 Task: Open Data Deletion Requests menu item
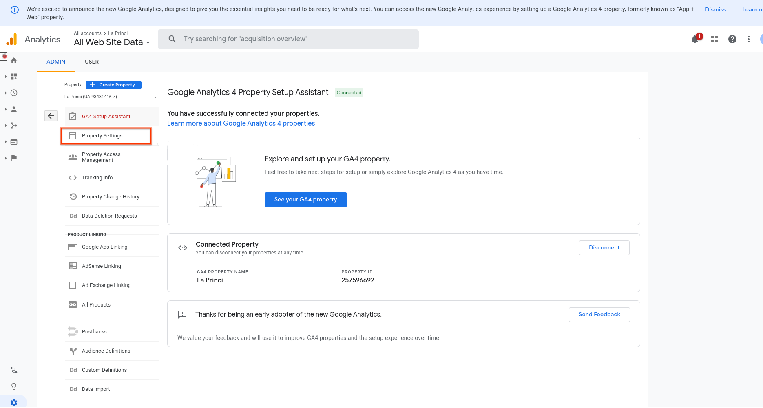(112, 216)
